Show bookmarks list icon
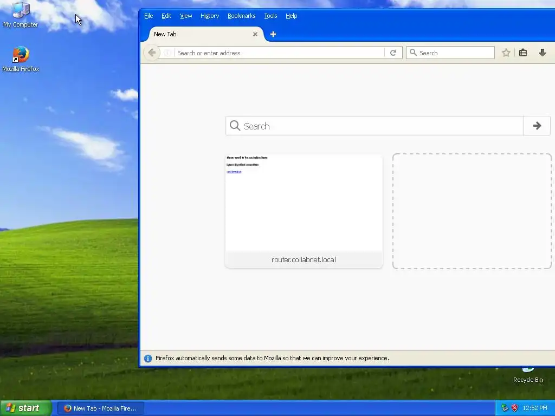Image resolution: width=555 pixels, height=416 pixels. click(523, 53)
